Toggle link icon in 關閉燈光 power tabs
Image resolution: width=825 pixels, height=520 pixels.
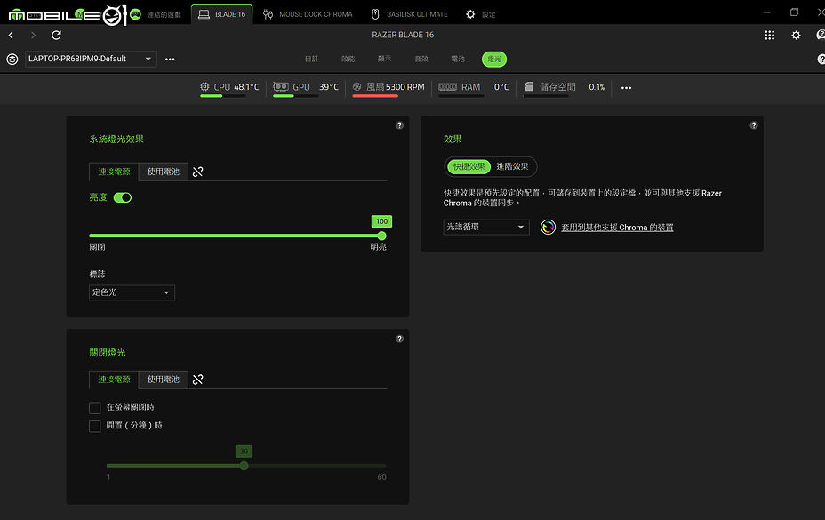(x=198, y=380)
